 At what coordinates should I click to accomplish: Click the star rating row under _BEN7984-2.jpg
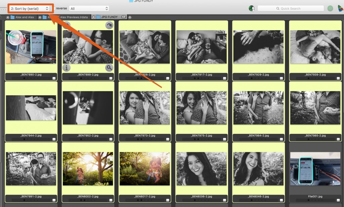258,139
